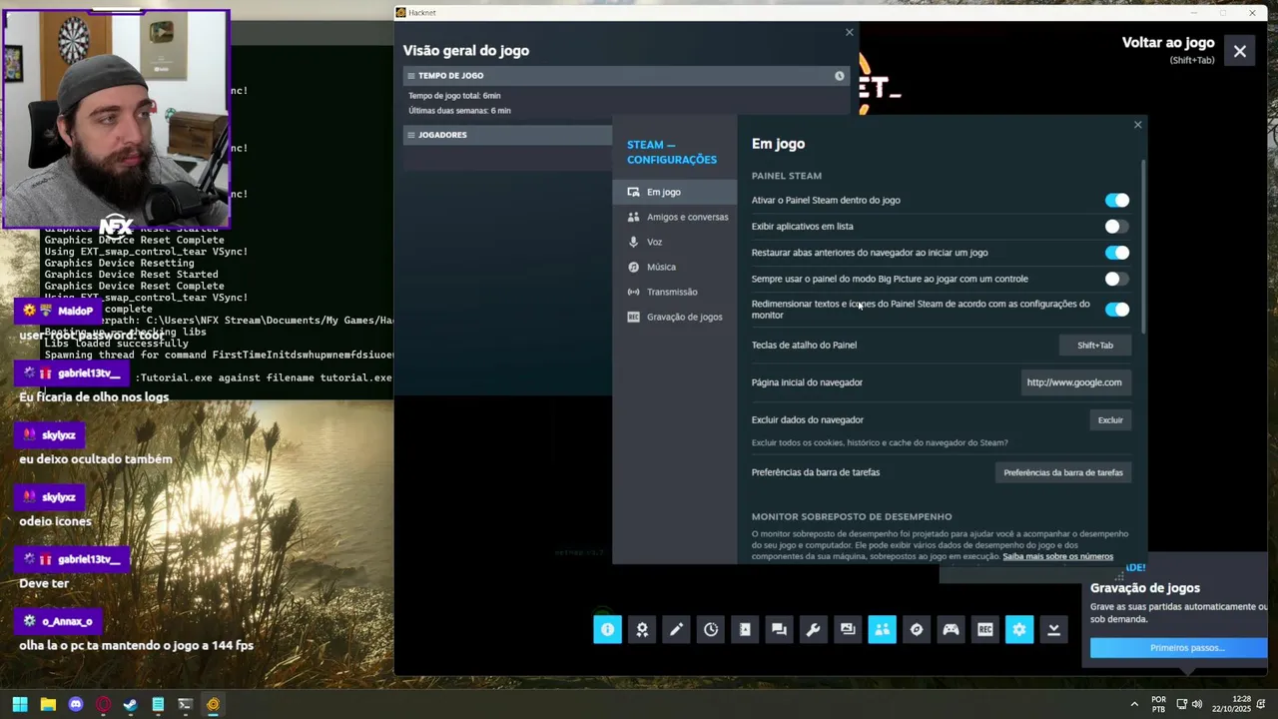
Task: Click 'Teclas de atalho do Painel' label
Action: [x=804, y=346]
